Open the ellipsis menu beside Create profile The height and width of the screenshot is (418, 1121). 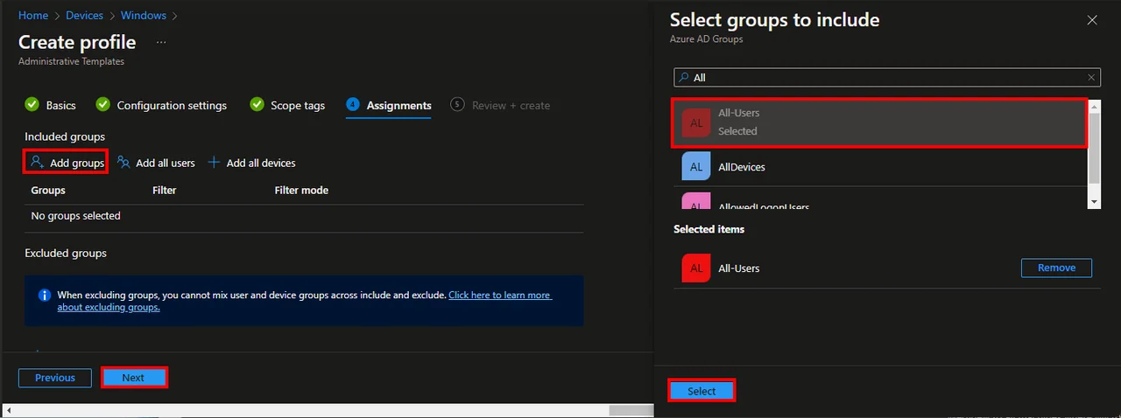pyautogui.click(x=161, y=42)
